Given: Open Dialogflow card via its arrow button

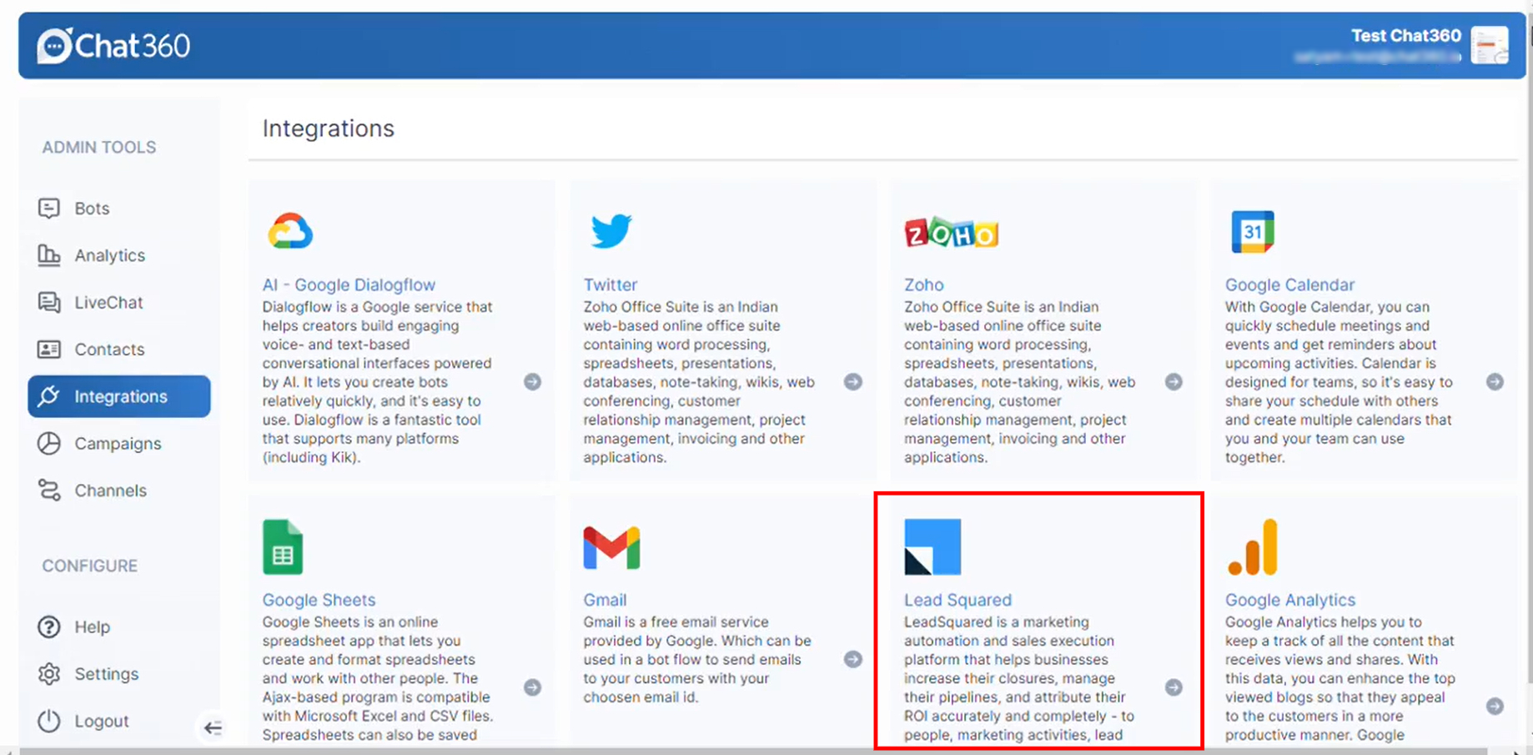Looking at the screenshot, I should coord(532,382).
